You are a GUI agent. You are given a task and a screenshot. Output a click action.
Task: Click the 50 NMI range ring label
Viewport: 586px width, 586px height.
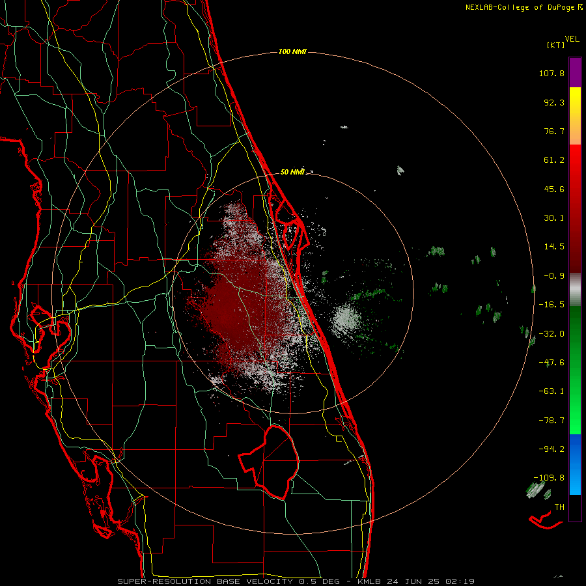click(292, 172)
